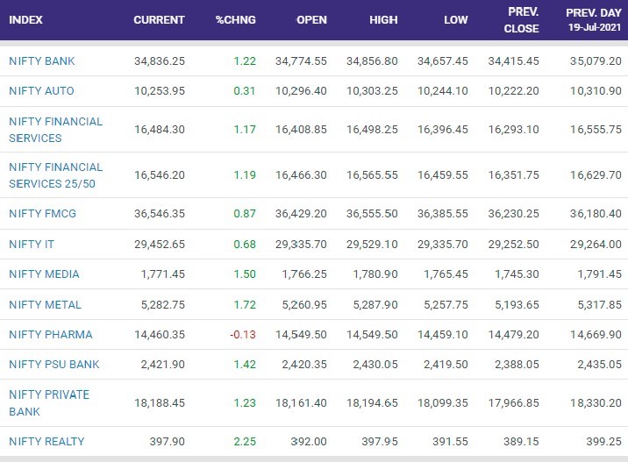Viewport: 628px width, 462px height.
Task: Select high value 16,565.55
Action: click(x=372, y=175)
